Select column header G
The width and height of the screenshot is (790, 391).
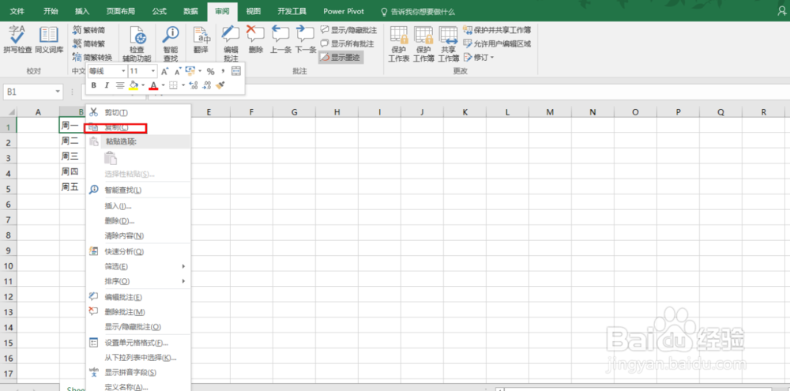point(294,112)
